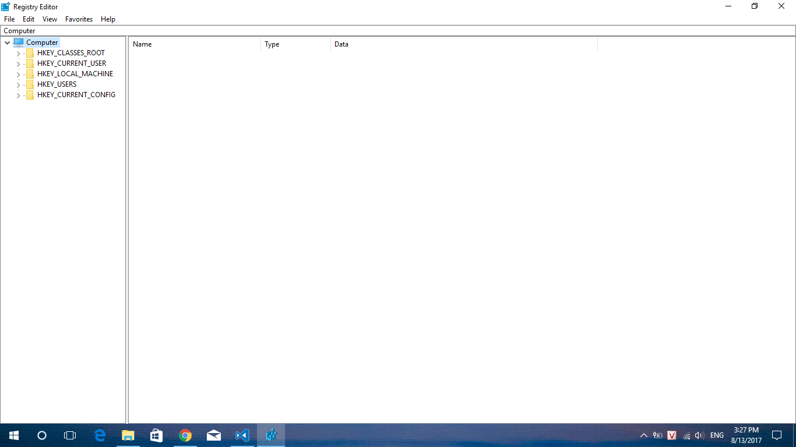796x447 pixels.
Task: Click the Data column header
Action: [464, 44]
